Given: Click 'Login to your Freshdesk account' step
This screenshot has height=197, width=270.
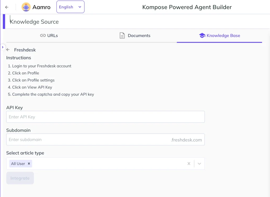Looking at the screenshot, I should [41, 66].
